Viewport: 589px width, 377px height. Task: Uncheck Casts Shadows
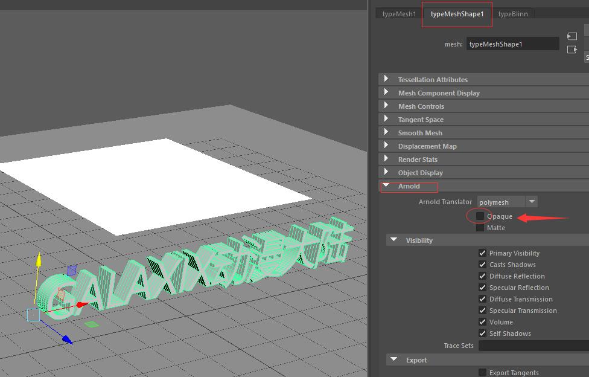(483, 265)
